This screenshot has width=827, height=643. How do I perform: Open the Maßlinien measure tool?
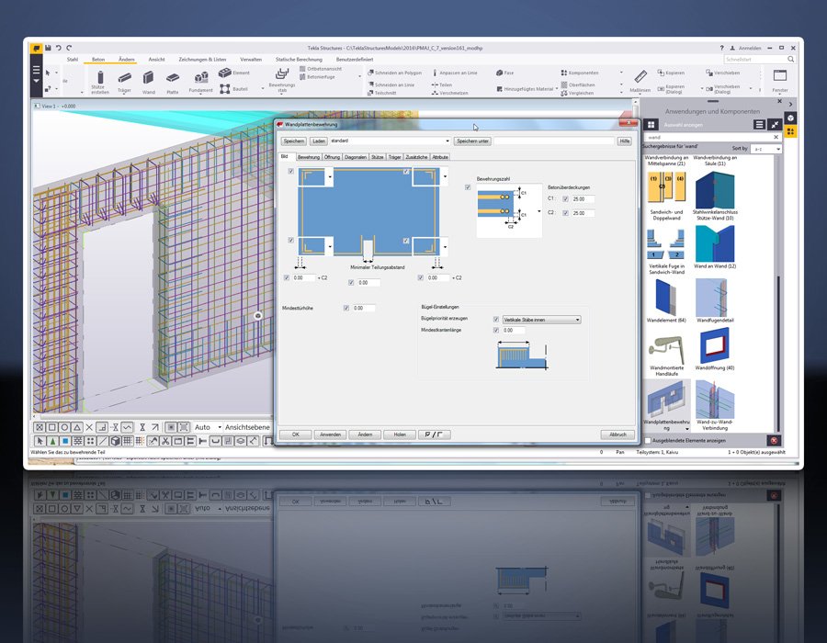640,81
